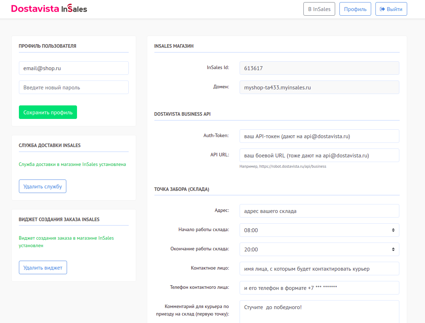Click the Домен field myshop-ta433.myinsales.ru
This screenshot has width=425, height=323.
(319, 87)
